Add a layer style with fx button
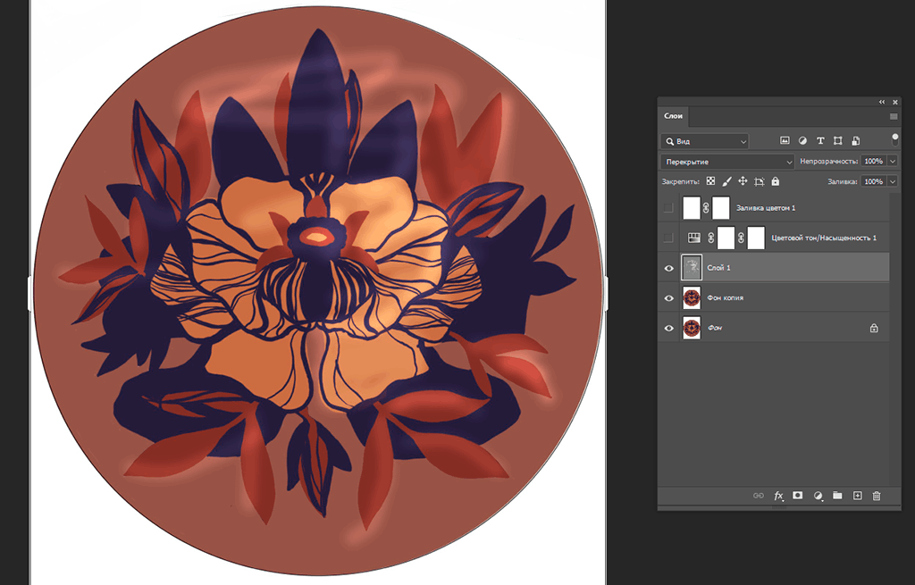Screen dimensions: 915x585 coord(778,496)
